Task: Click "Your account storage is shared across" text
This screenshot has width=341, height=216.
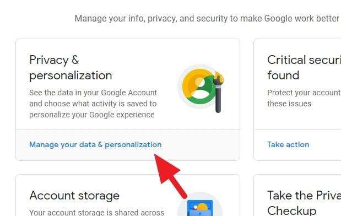Action: (97, 212)
